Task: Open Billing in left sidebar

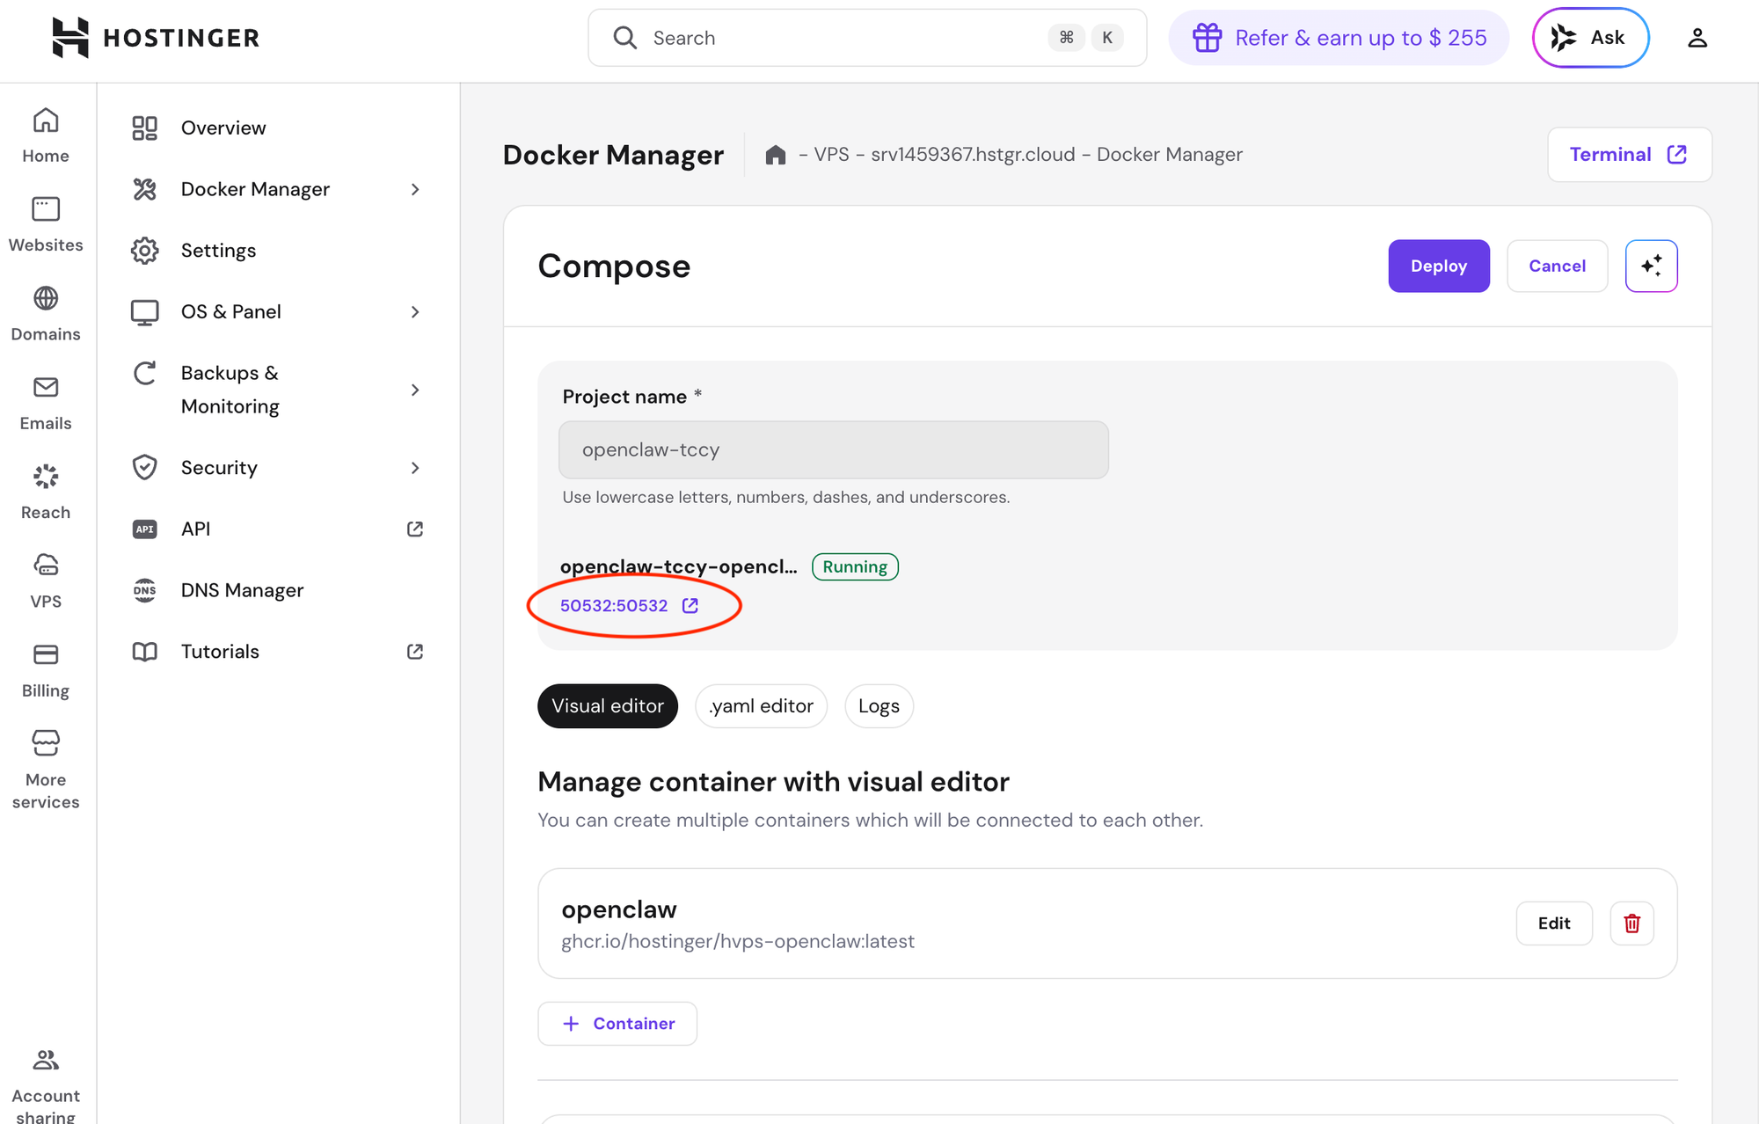Action: 46,670
